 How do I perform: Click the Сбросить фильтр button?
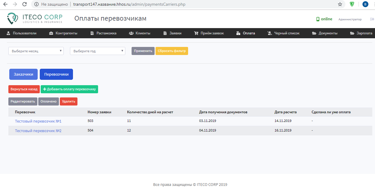click(x=172, y=51)
